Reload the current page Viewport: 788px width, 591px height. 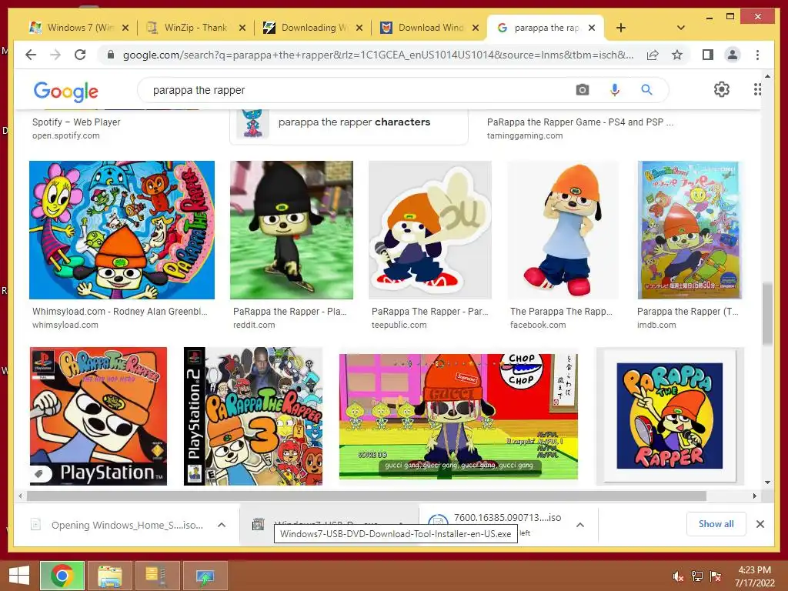tap(80, 55)
